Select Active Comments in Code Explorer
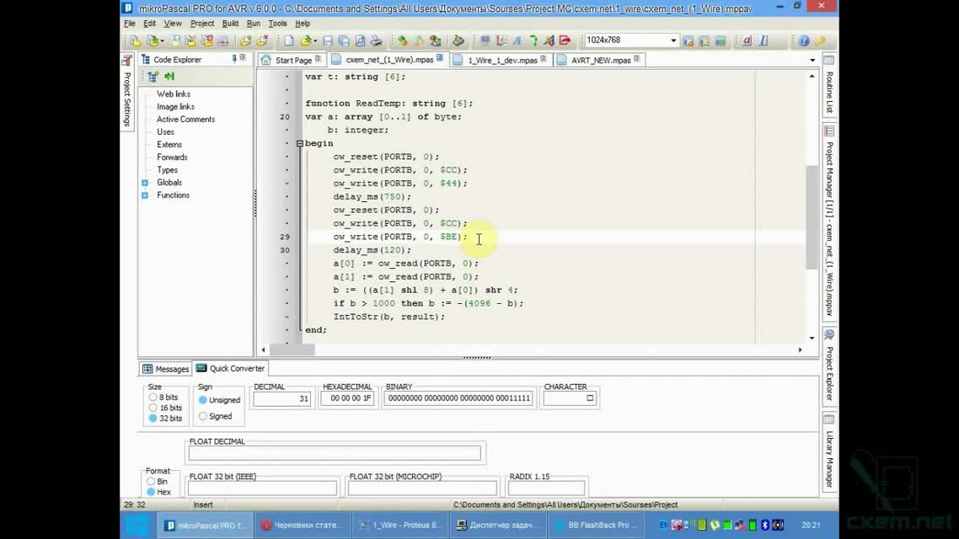 tap(185, 119)
